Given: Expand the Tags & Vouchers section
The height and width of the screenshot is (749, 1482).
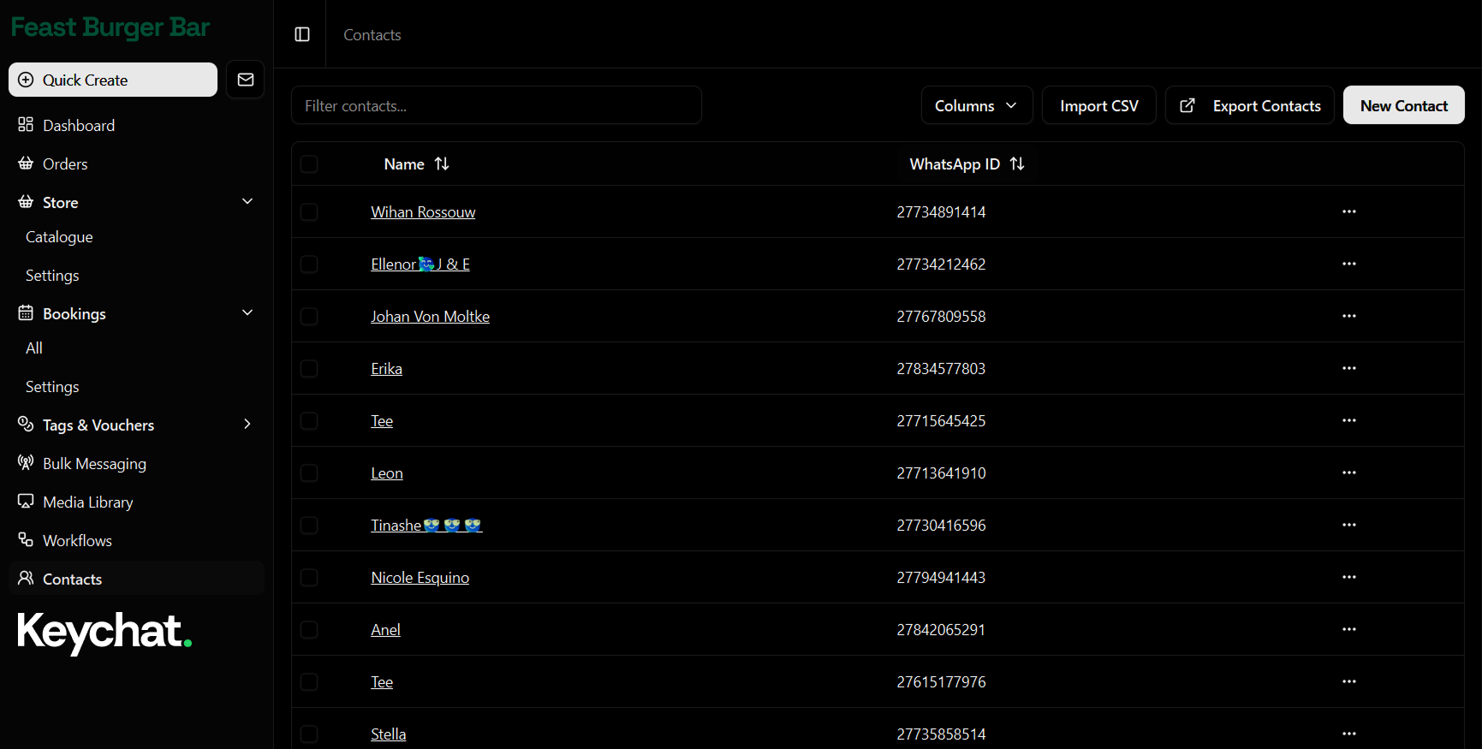Looking at the screenshot, I should tap(247, 424).
